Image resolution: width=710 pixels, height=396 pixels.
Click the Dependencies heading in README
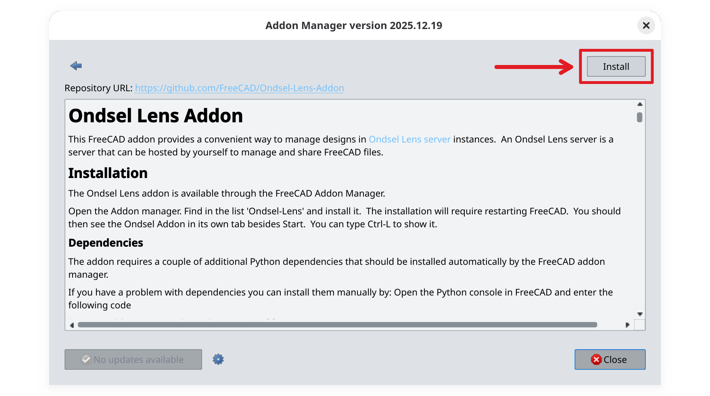106,243
